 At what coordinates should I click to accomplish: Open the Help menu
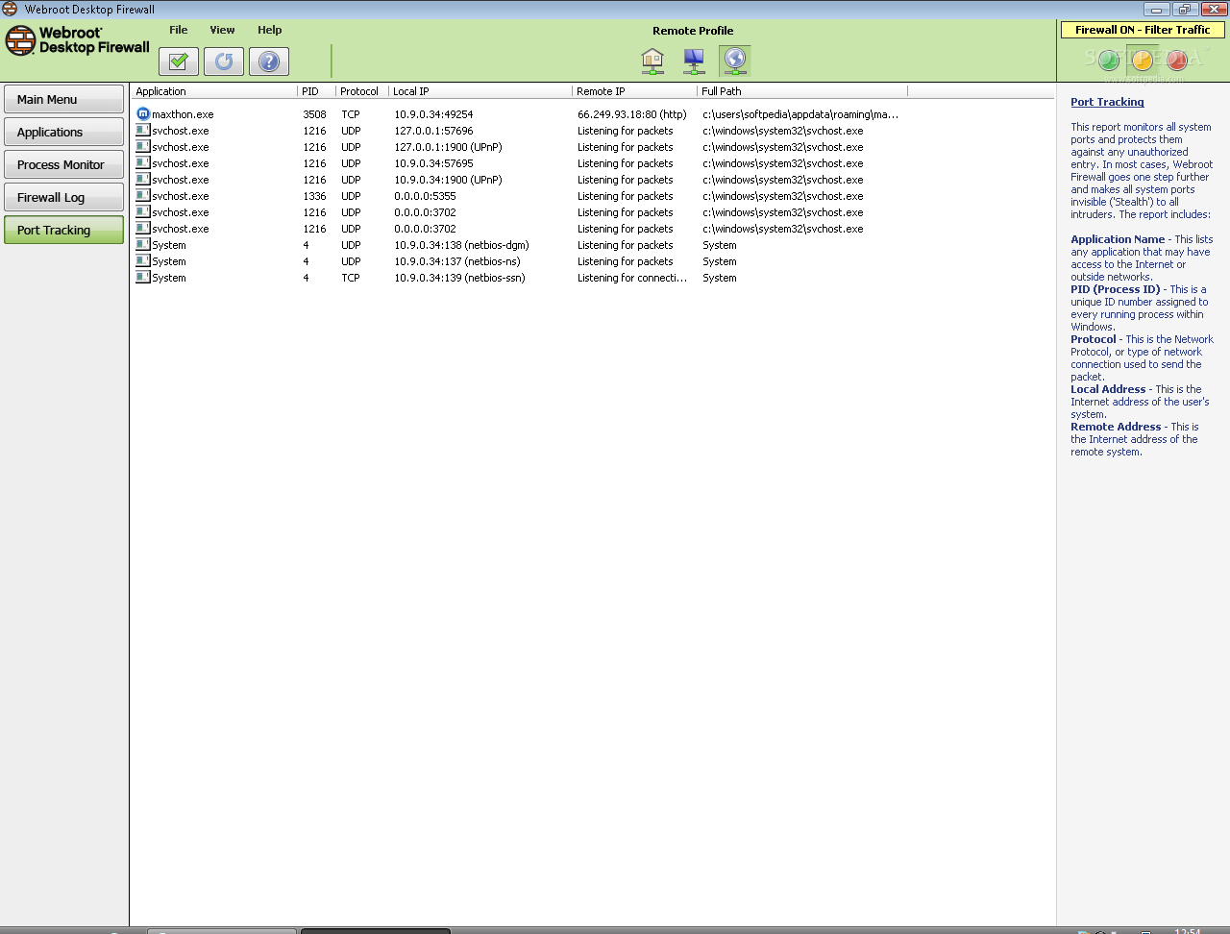coord(269,30)
